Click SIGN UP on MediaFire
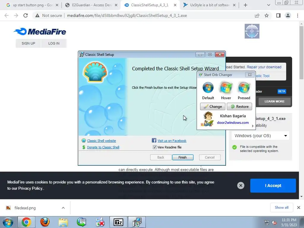 click(x=28, y=43)
